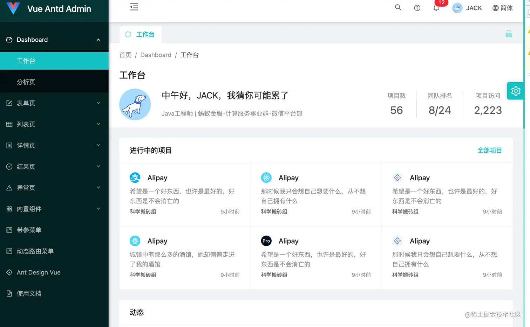Click the Dashboard clock icon in sidebar
This screenshot has width=530, height=327.
pyautogui.click(x=9, y=40)
